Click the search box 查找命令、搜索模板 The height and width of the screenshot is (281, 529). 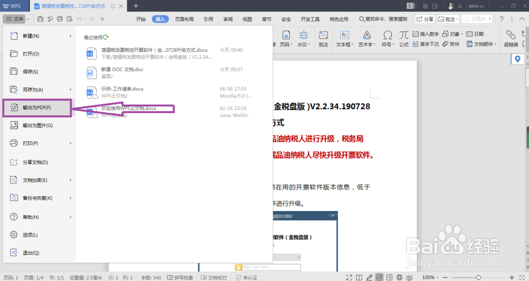383,19
